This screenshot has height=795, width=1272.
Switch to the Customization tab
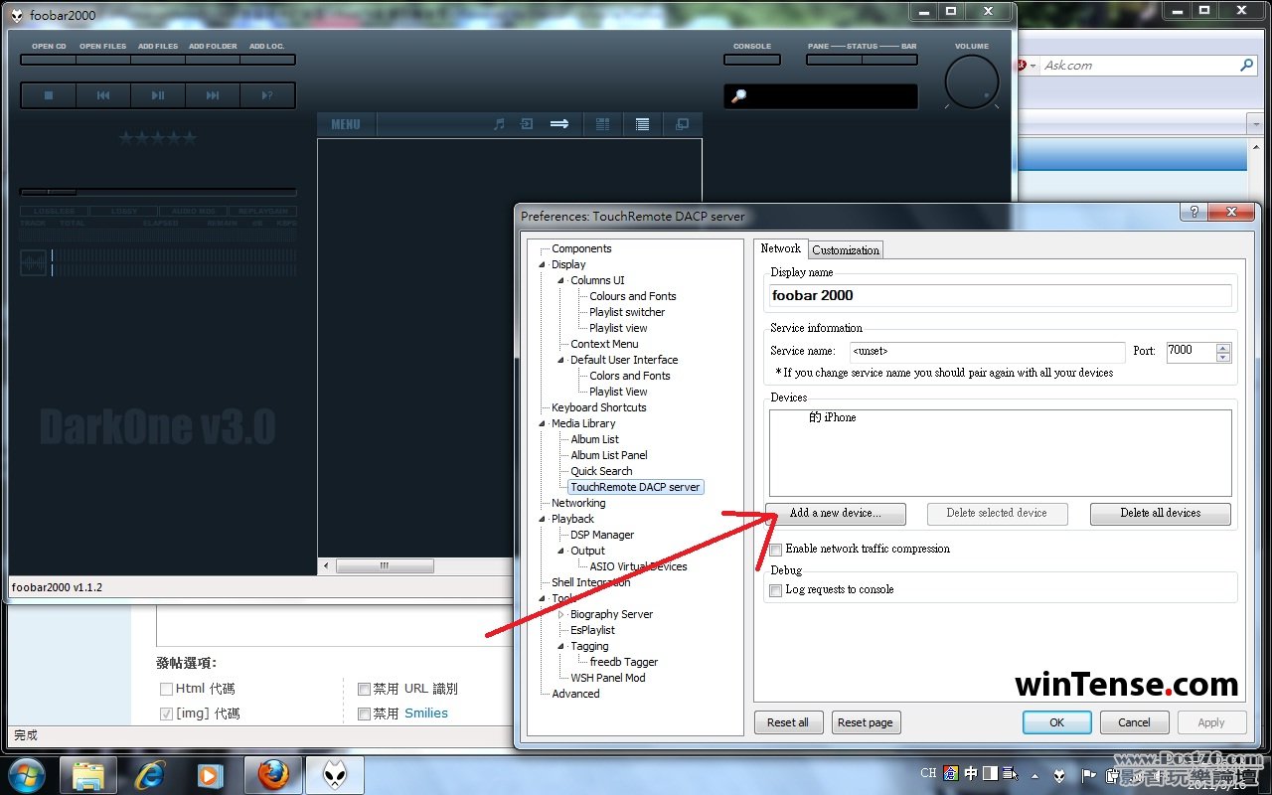[846, 250]
